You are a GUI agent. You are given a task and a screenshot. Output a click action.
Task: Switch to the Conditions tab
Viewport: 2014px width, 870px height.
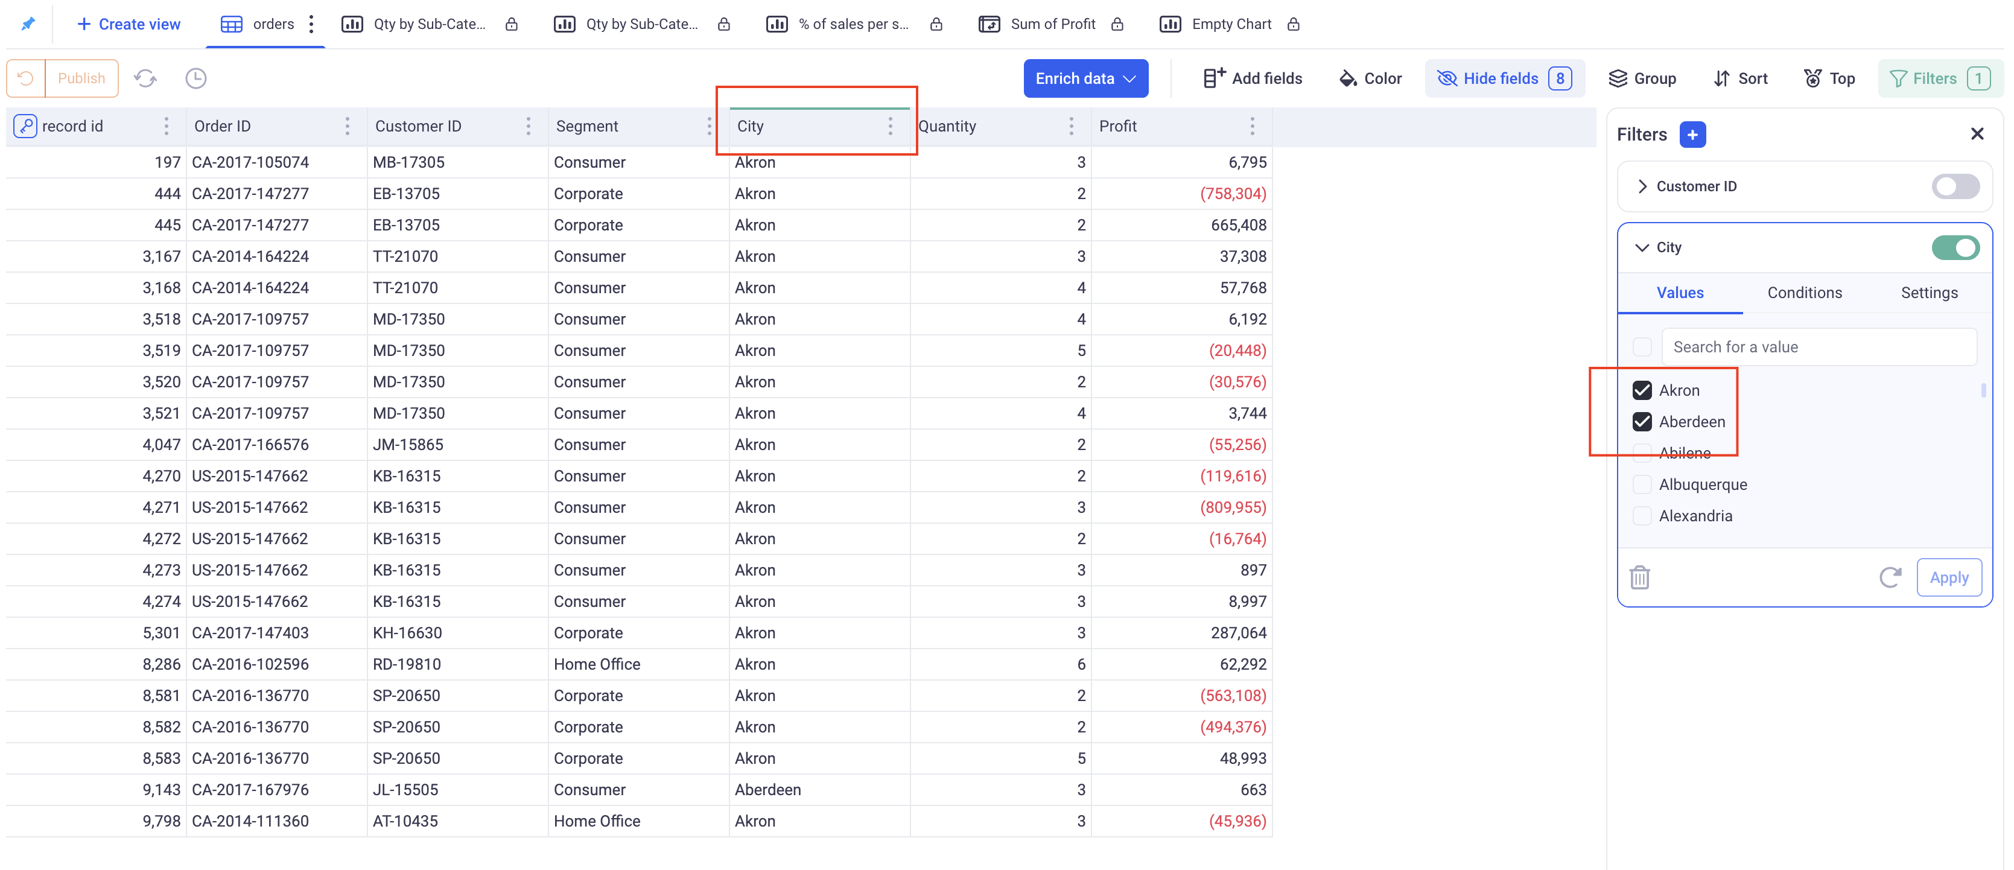pyautogui.click(x=1803, y=293)
